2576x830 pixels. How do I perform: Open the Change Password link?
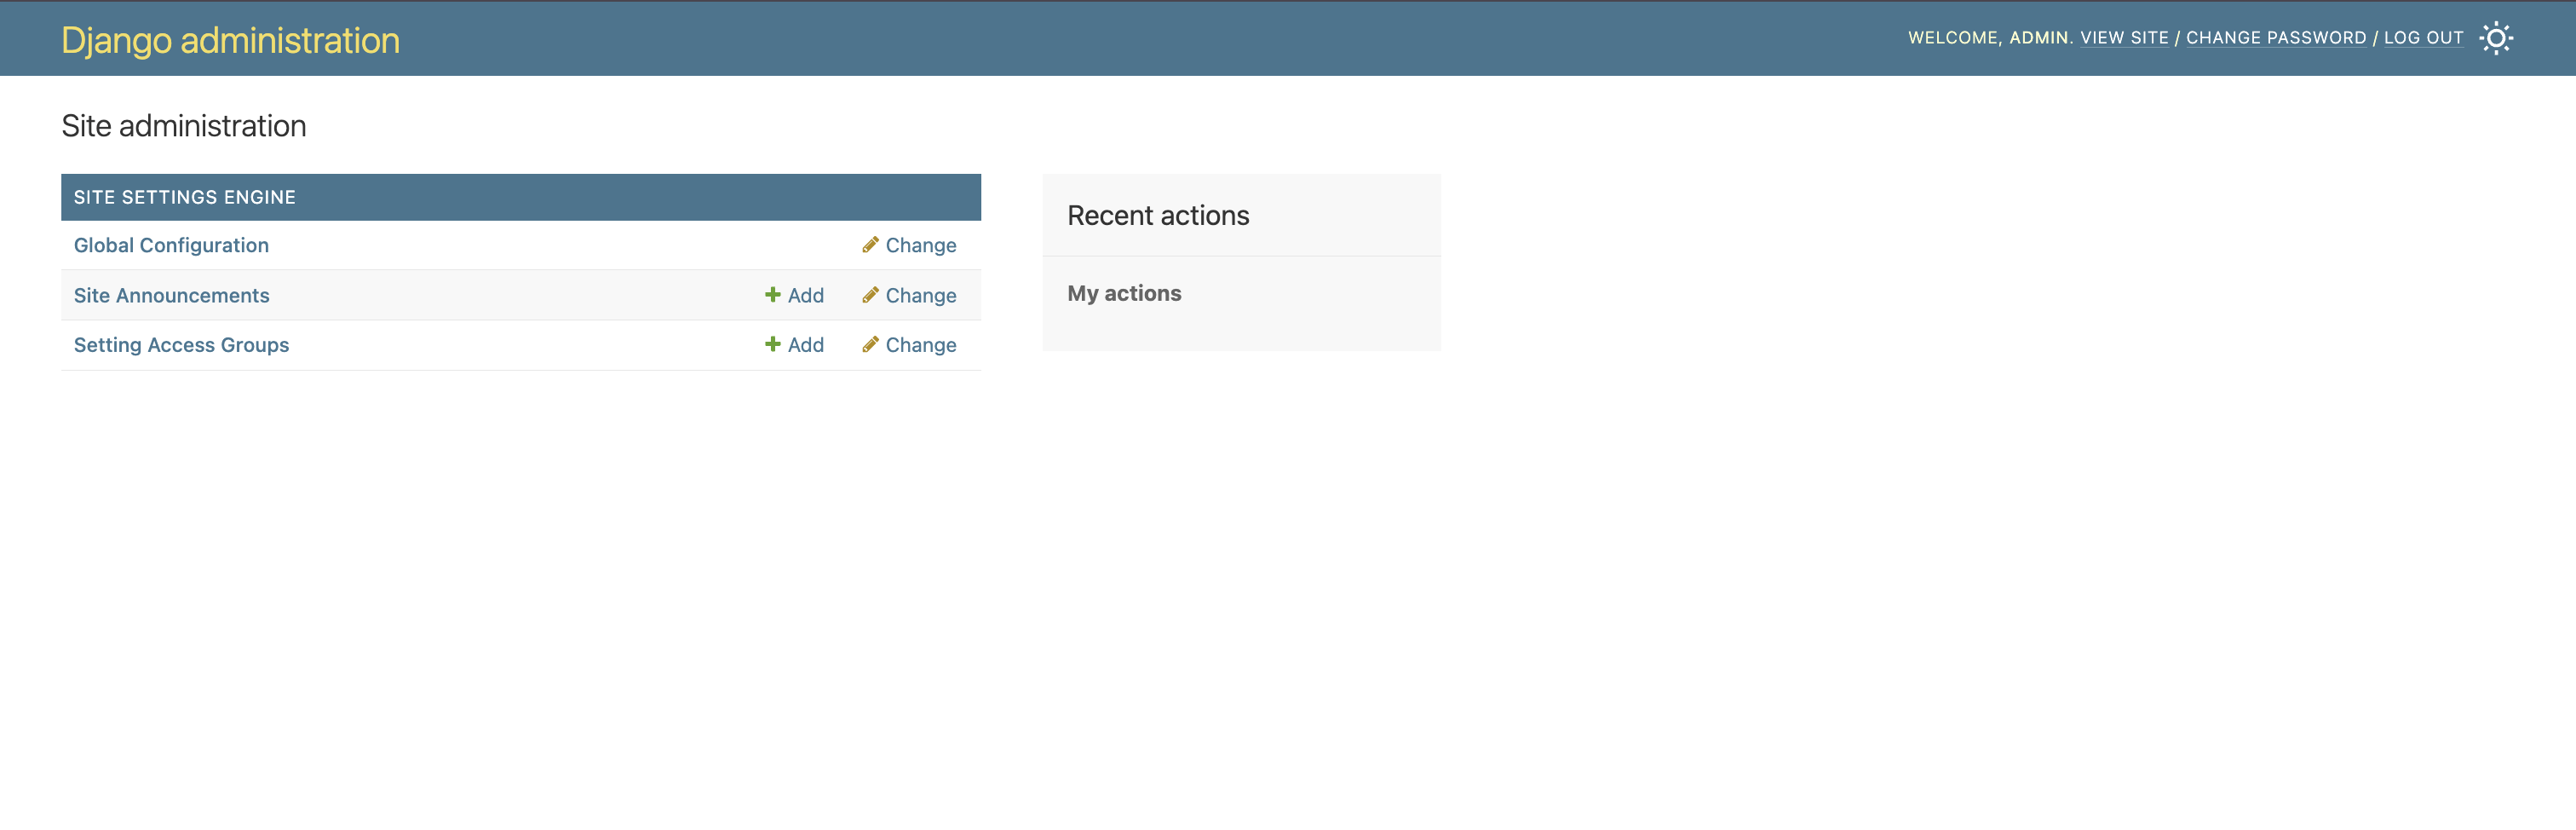coord(2276,38)
